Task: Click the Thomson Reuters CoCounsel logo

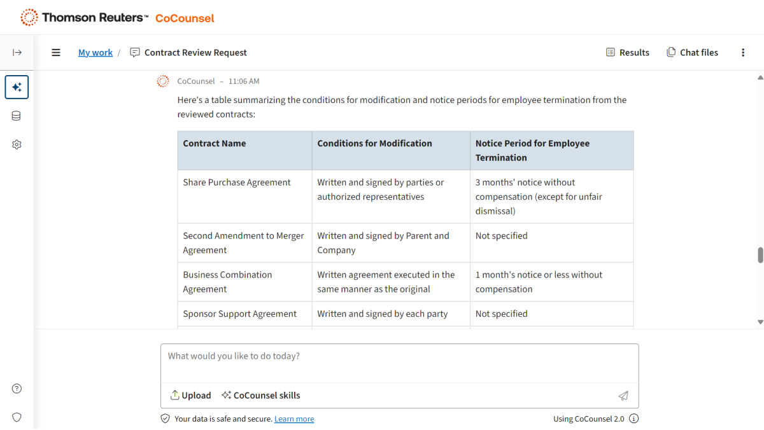Action: (118, 18)
